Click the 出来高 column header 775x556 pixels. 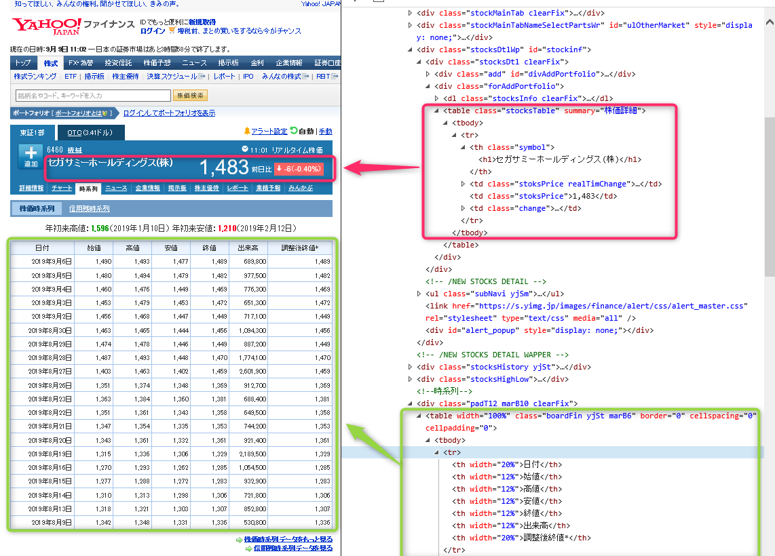click(x=248, y=248)
